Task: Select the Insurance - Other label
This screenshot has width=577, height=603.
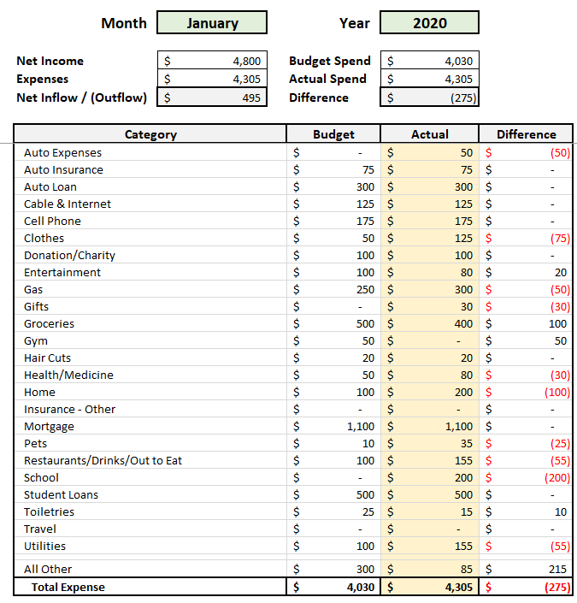Action: click(x=69, y=409)
